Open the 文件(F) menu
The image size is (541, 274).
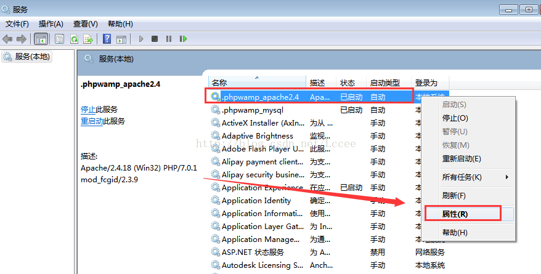pos(17,24)
